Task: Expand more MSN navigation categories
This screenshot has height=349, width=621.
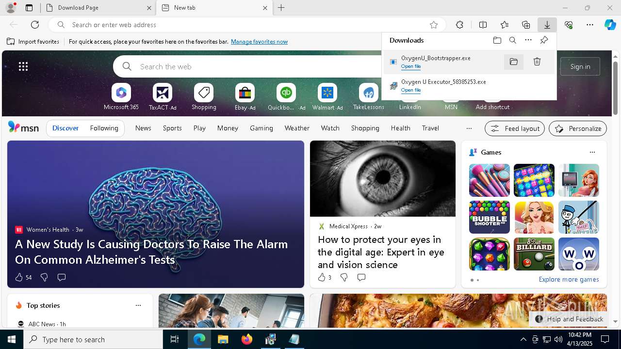Action: pos(469,128)
